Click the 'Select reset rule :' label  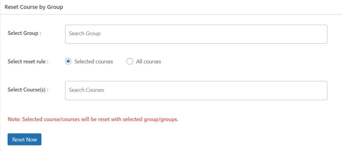pyautogui.click(x=28, y=62)
